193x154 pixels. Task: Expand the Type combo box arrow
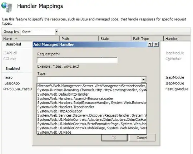click(144, 80)
